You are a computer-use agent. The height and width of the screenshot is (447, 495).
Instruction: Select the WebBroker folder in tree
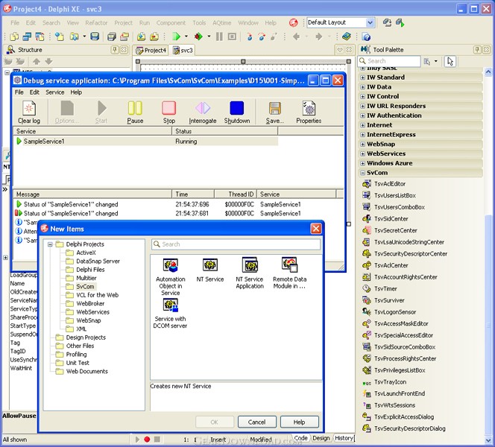tap(86, 303)
